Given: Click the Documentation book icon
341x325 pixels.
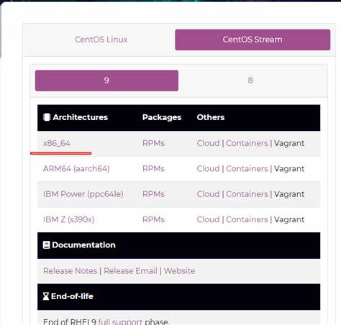Looking at the screenshot, I should [x=46, y=245].
